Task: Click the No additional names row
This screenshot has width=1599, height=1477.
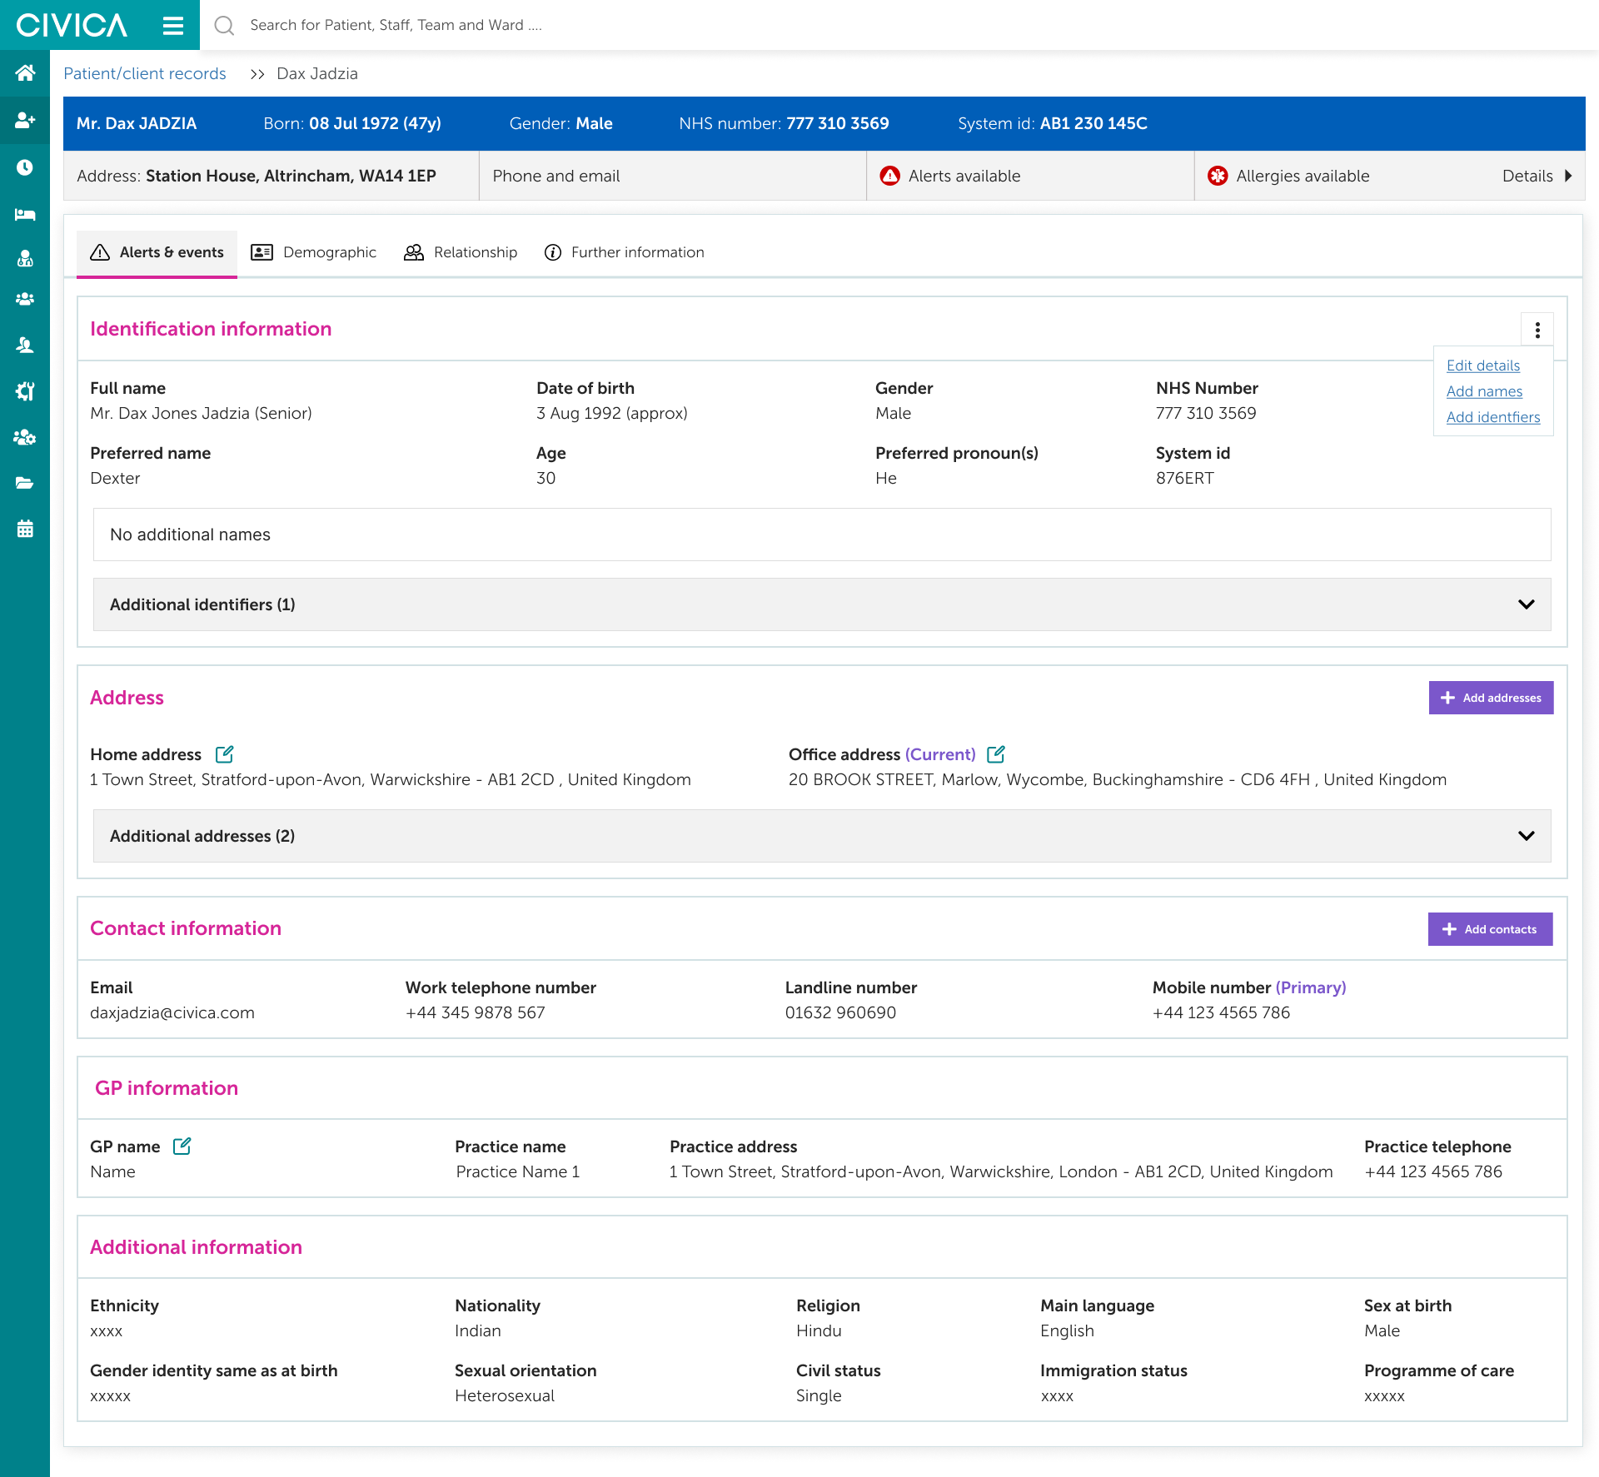Action: coord(822,535)
